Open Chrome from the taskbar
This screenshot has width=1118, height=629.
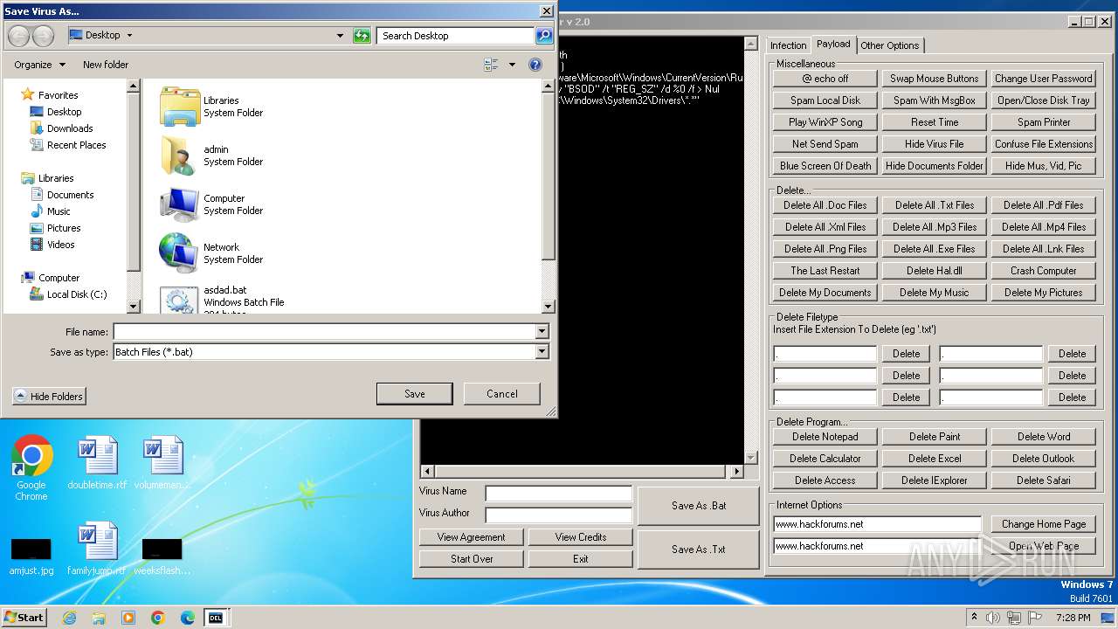[x=158, y=618]
